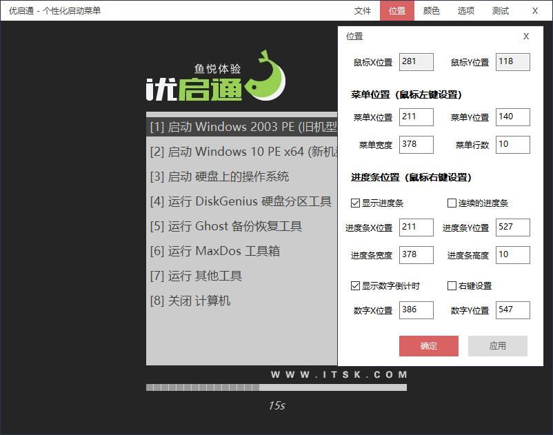Select the 位置 menu item
Viewport: 553px width, 435px height.
[x=396, y=10]
